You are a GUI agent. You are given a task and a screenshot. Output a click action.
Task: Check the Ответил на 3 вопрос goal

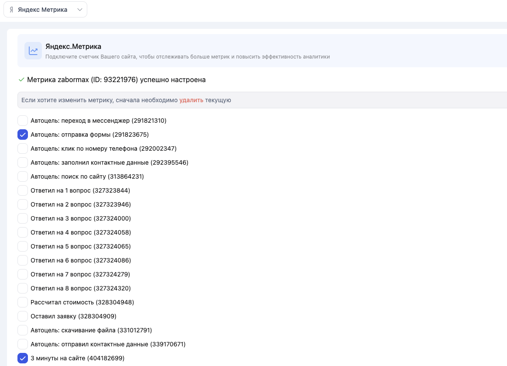point(23,218)
